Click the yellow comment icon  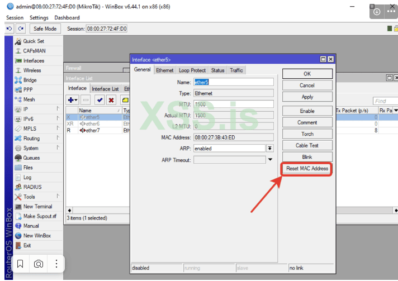coord(125,100)
